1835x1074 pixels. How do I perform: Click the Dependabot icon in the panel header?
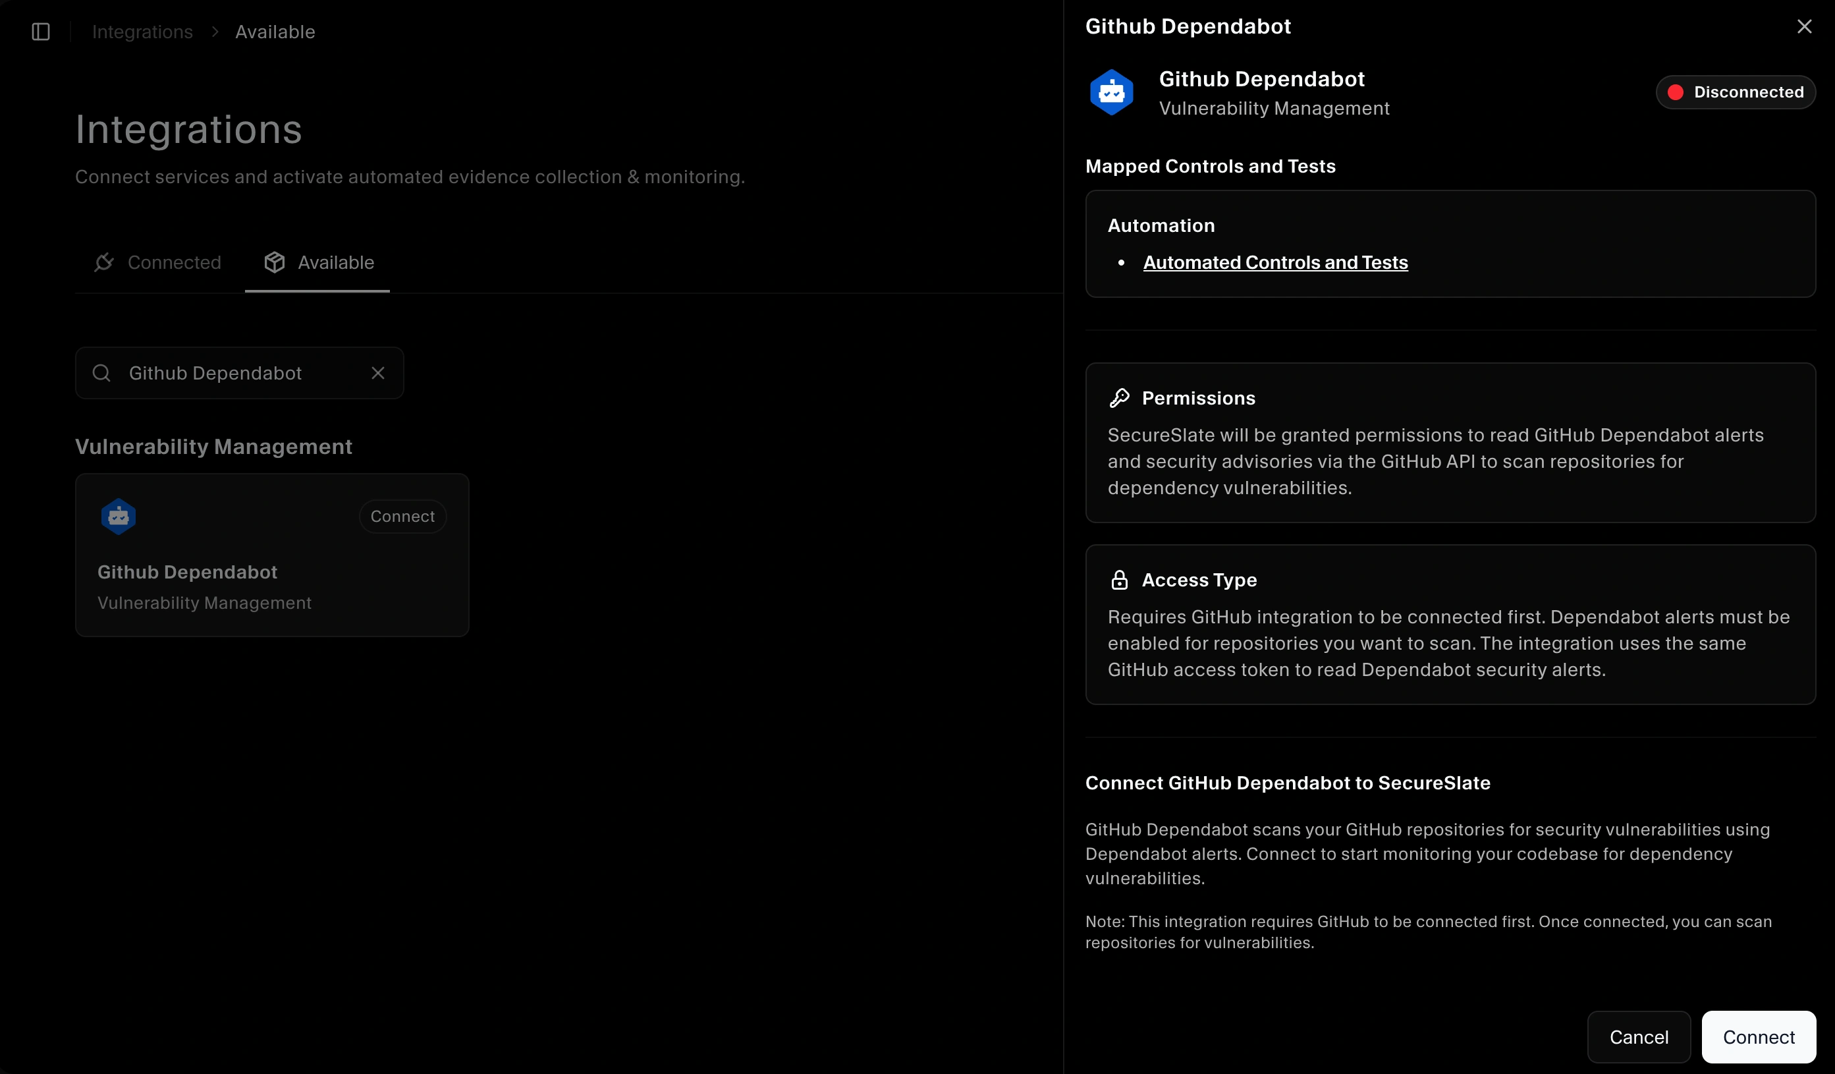1111,92
